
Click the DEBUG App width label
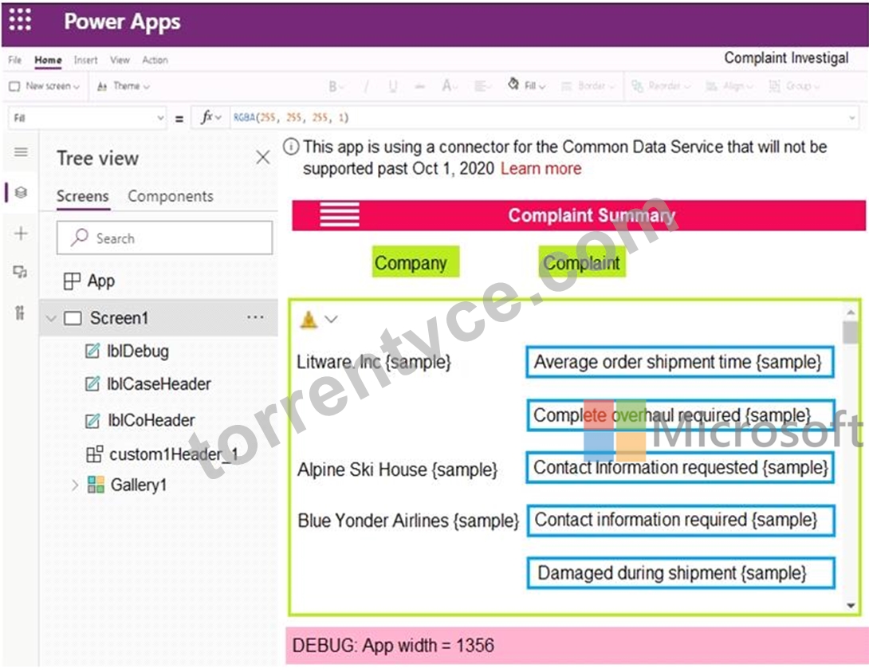tap(577, 646)
